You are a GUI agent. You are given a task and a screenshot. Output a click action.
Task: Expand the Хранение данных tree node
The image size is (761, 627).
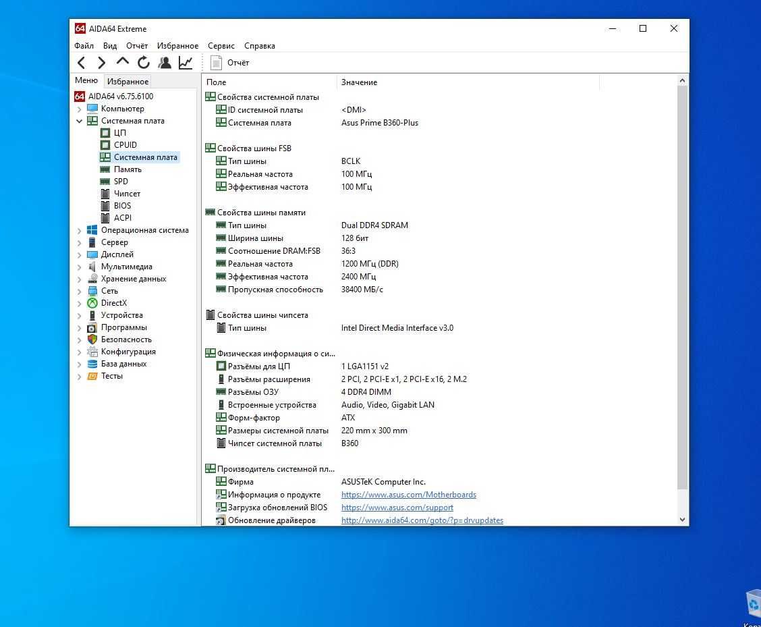[x=79, y=279]
